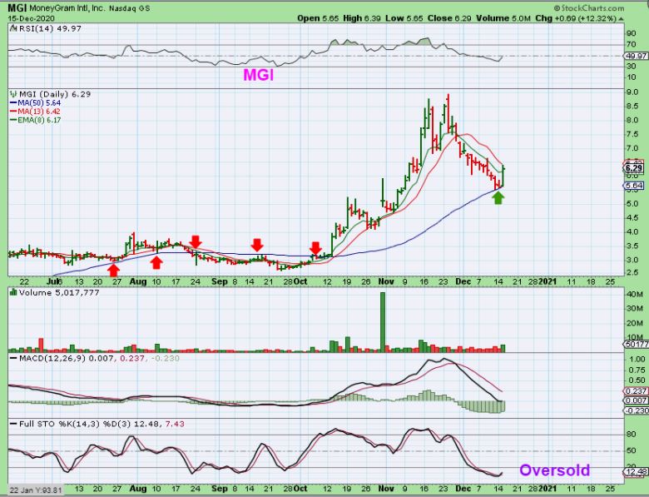Click the candlestick icon beside MGI (Daily)

[13, 94]
